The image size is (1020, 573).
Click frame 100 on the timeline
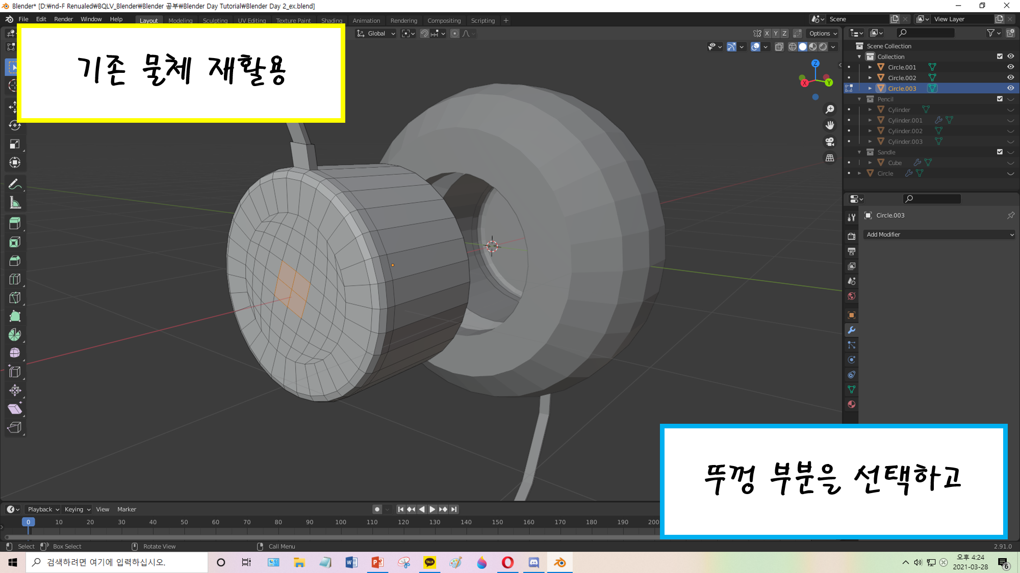click(341, 522)
